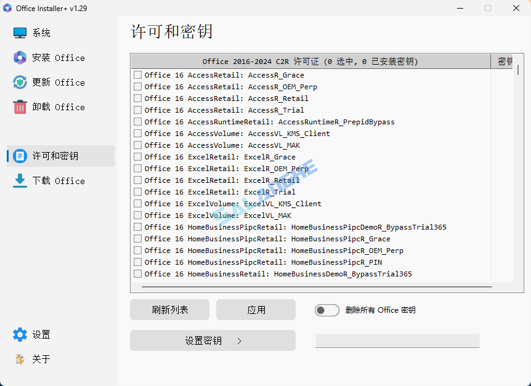Click the 安装 Office sidebar icon
Image resolution: width=531 pixels, height=386 pixels.
pyautogui.click(x=19, y=57)
